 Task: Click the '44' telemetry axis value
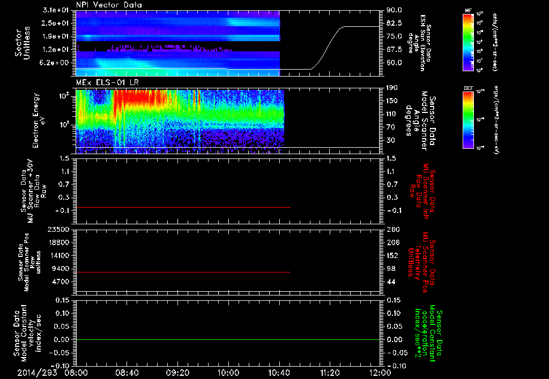(x=391, y=282)
